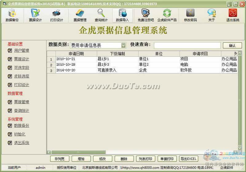Screen dimensions: 246x172
Task: Click the 单据打印 button
Action: click(167, 159)
